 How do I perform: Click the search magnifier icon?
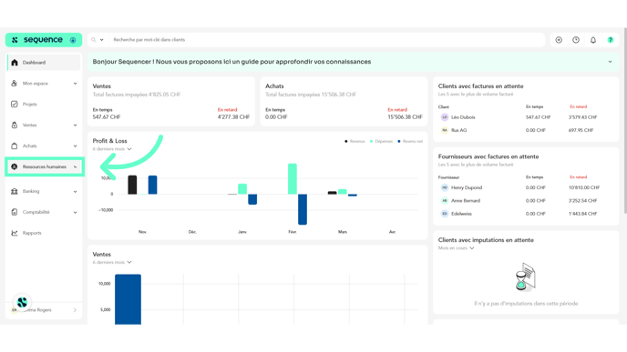point(94,40)
